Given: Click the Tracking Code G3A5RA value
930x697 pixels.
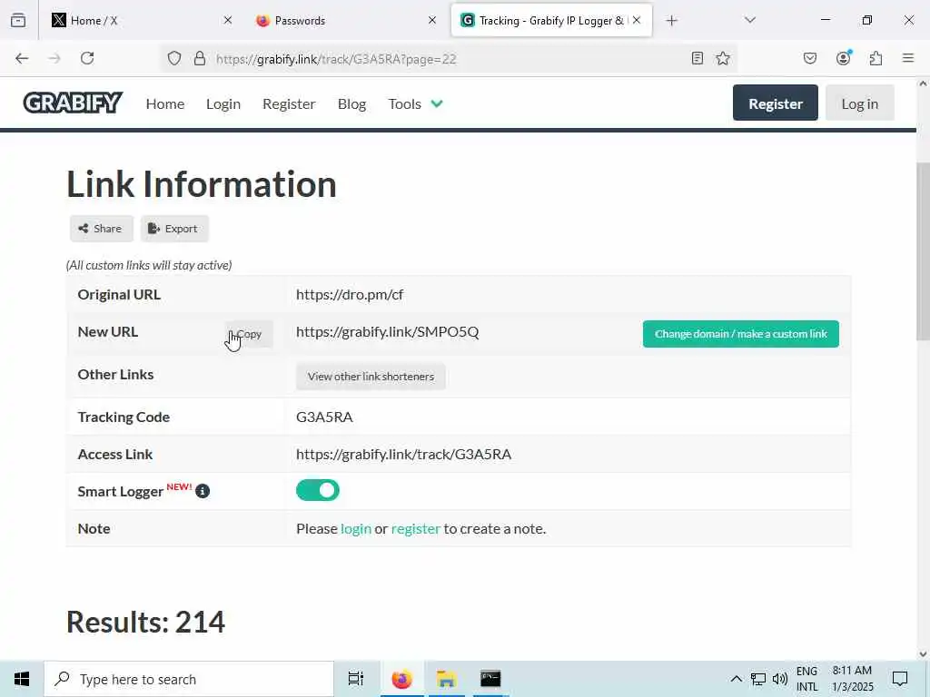Looking at the screenshot, I should [x=324, y=417].
